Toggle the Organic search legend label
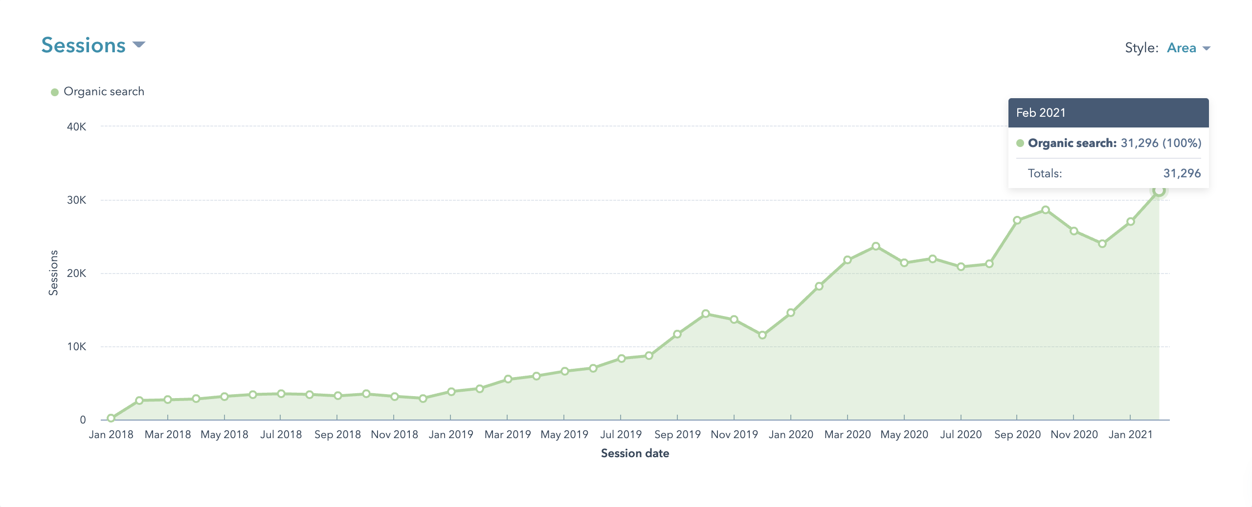The width and height of the screenshot is (1252, 507). pyautogui.click(x=104, y=92)
